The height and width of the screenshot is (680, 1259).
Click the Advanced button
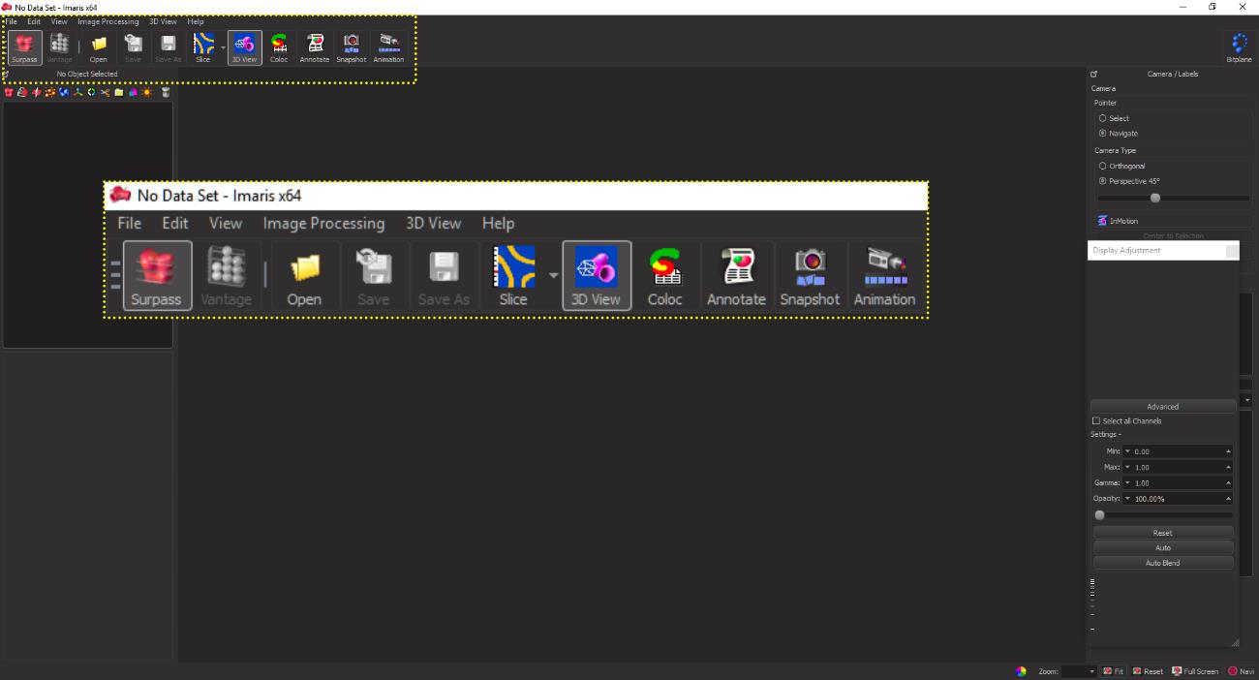point(1162,407)
